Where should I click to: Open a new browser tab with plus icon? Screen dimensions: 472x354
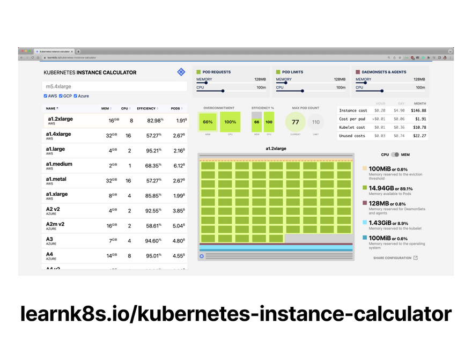point(78,51)
